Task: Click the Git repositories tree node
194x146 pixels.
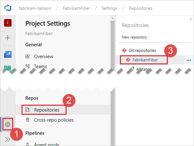Action: [x=142, y=50]
